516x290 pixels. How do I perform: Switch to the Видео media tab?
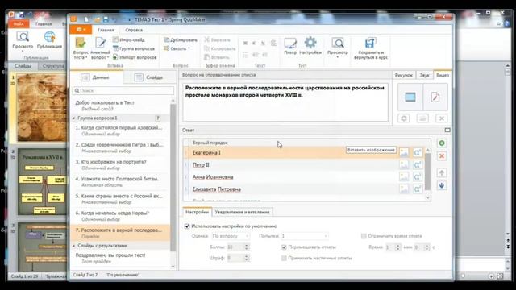click(443, 75)
